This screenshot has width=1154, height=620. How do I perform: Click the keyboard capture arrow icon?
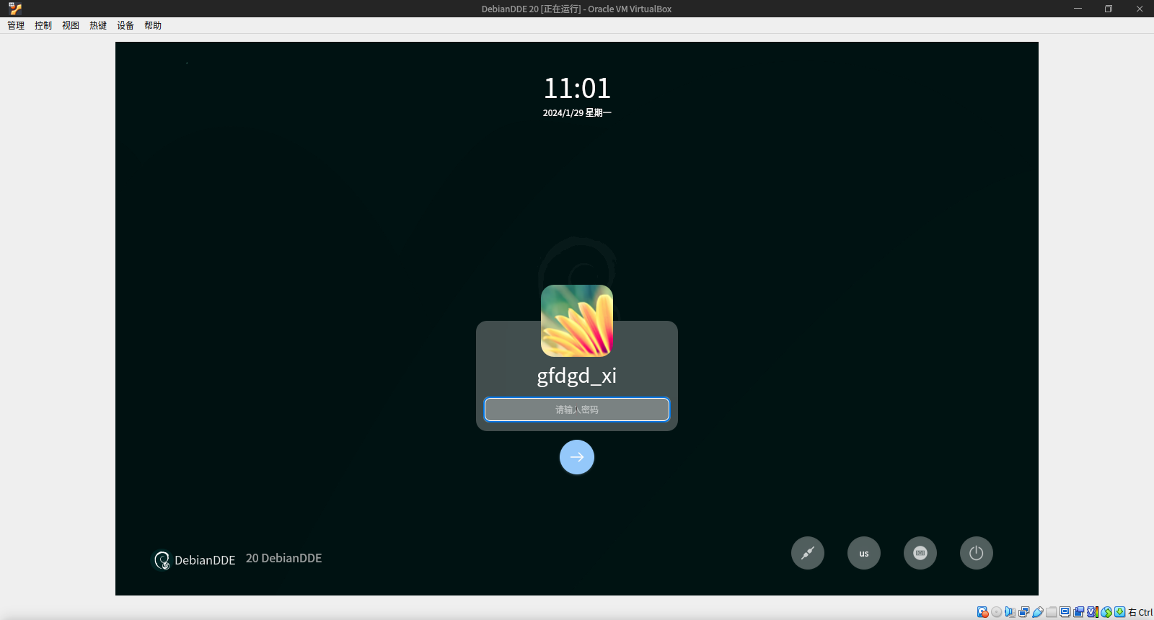[x=1120, y=612]
